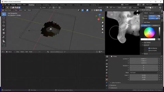
Task: Click the 3D viewport zoom magnifier icon
Action: point(102,23)
